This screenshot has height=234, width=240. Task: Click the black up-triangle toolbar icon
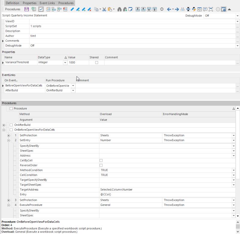click(x=229, y=9)
